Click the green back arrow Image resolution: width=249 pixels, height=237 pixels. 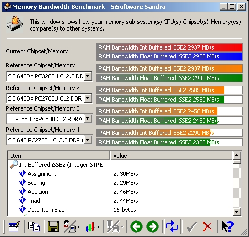click(136, 226)
